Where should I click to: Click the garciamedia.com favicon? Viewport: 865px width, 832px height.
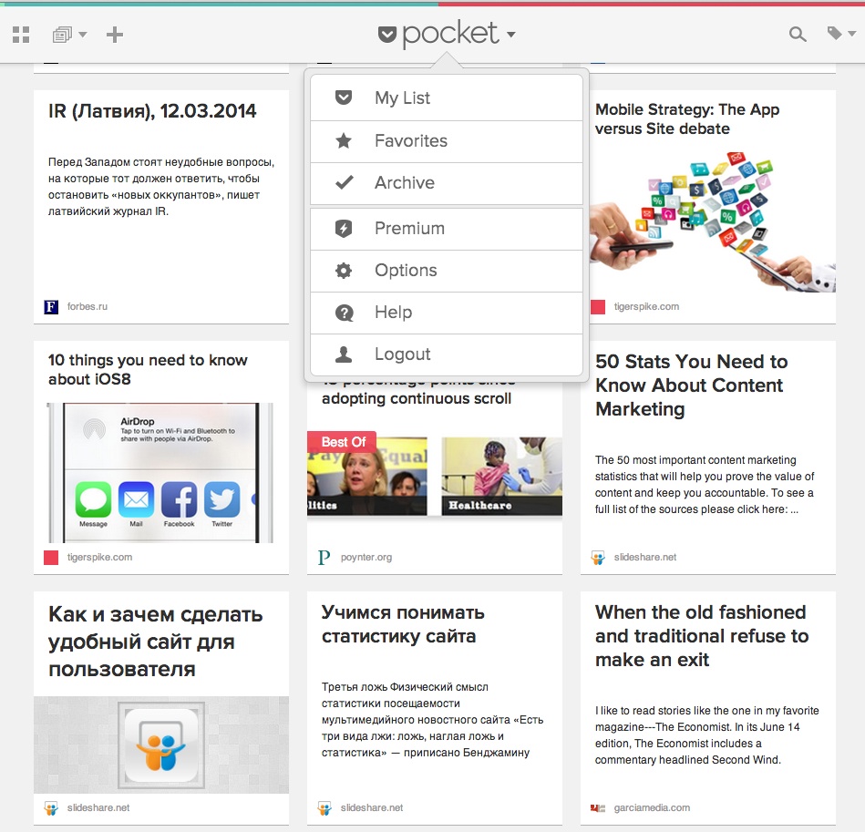pos(598,808)
